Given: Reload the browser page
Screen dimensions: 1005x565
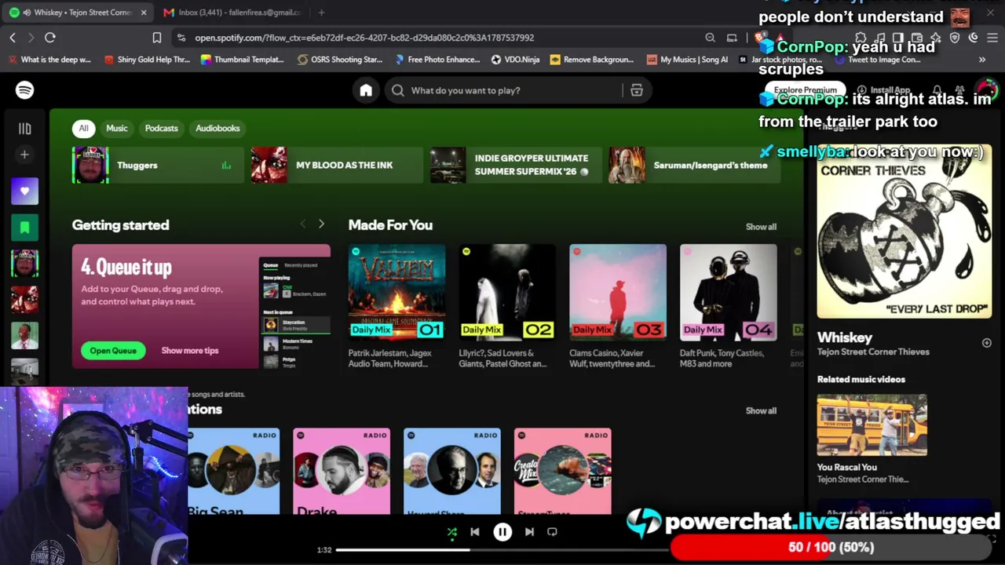Looking at the screenshot, I should (x=50, y=38).
